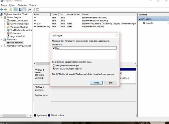
Task: Open Görev Zamanlayıcı in the tree
Action: pos(19,20)
